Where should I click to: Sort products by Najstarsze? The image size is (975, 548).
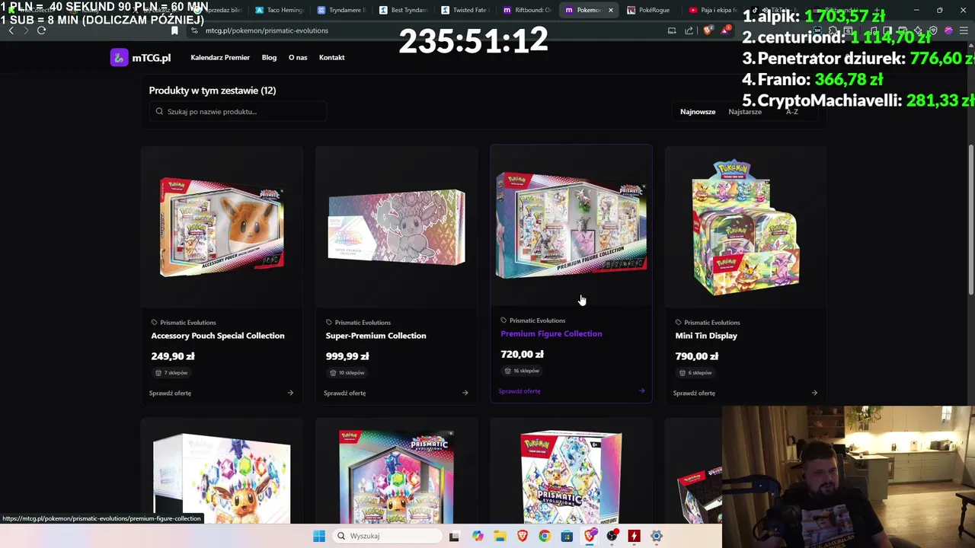click(x=745, y=112)
